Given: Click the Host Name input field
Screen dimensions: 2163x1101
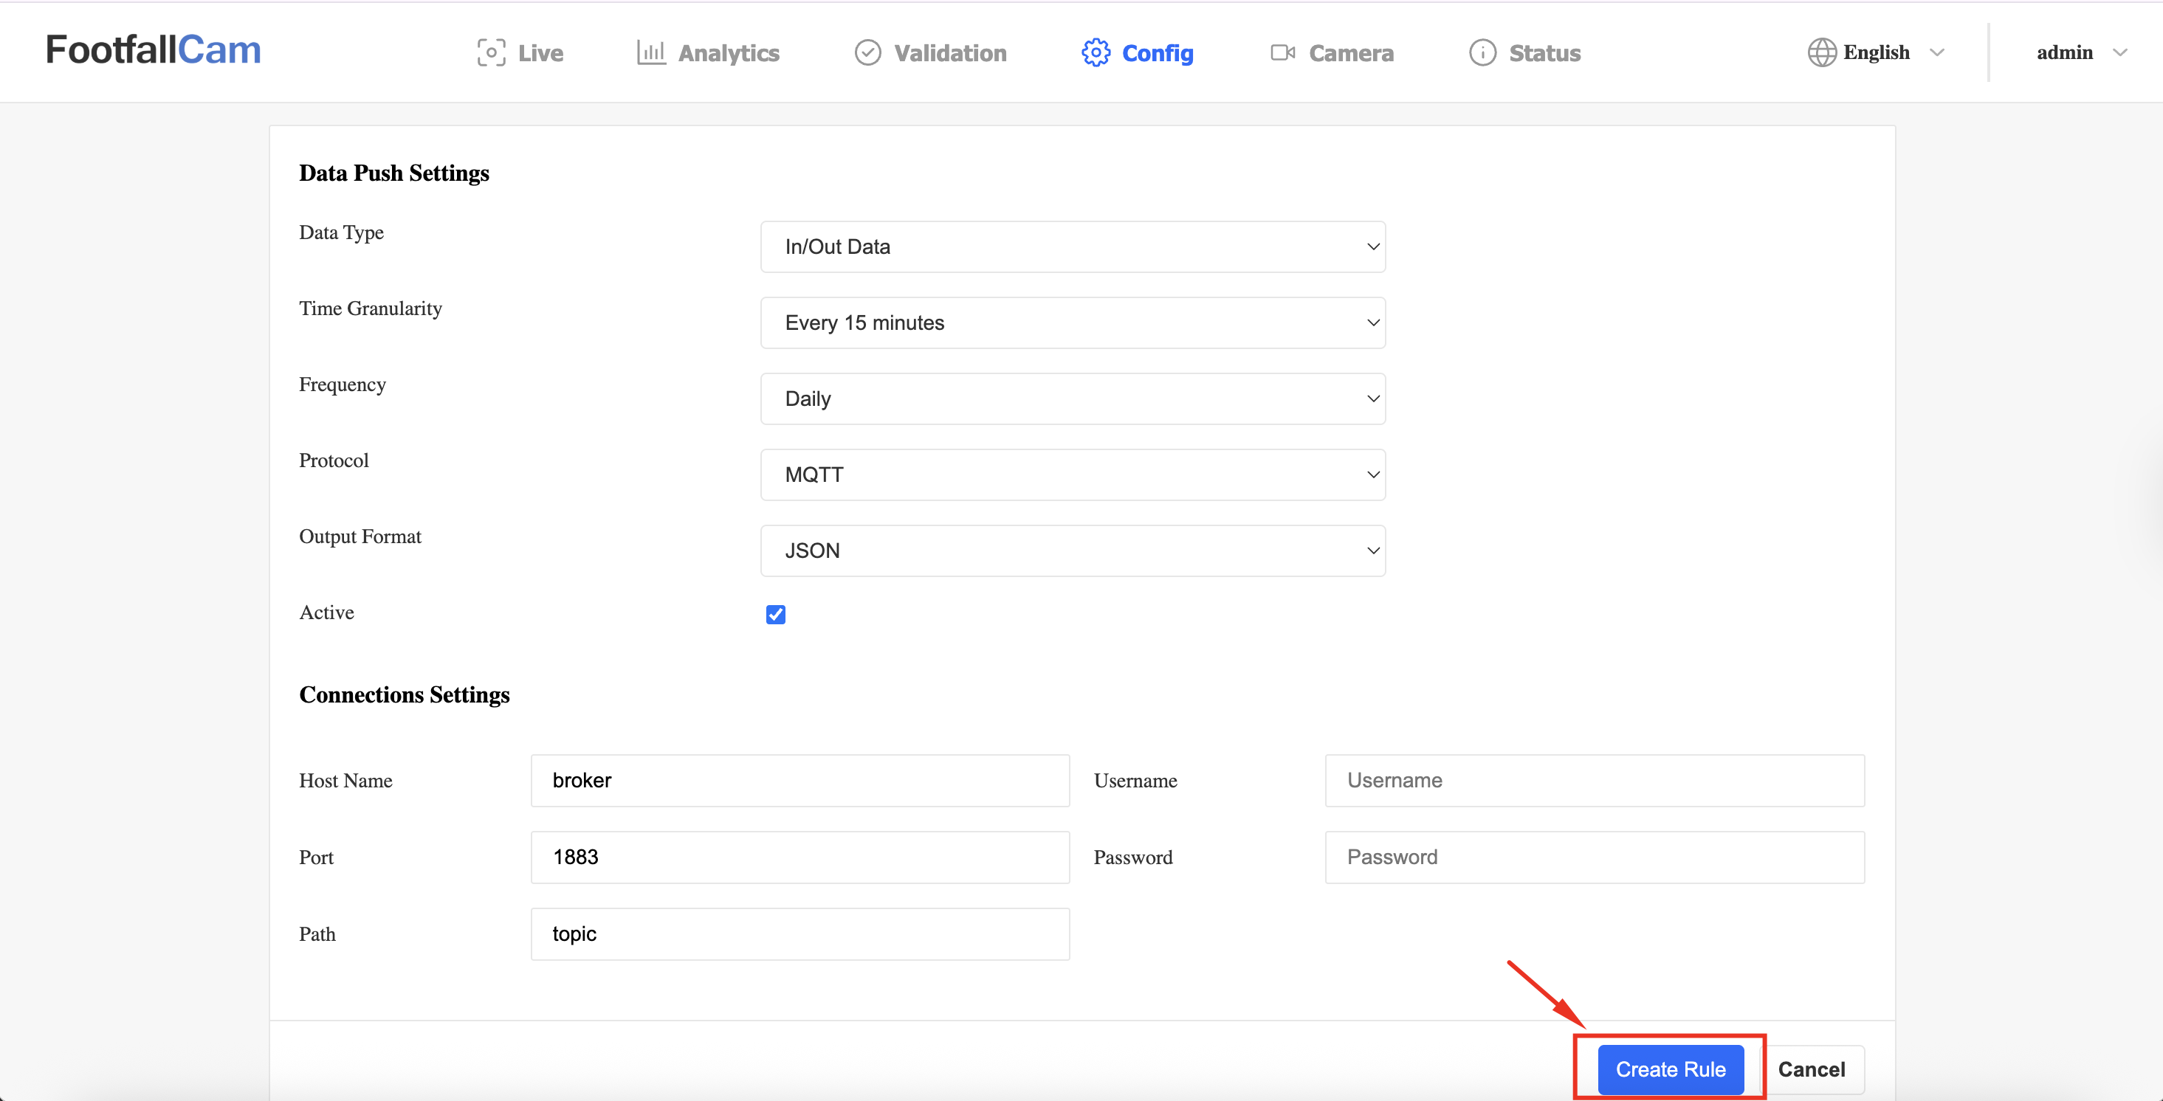Looking at the screenshot, I should [799, 781].
